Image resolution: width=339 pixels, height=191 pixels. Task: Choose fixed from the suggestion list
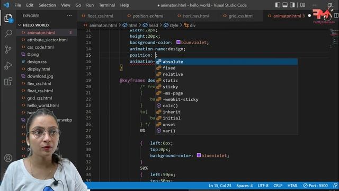(x=226, y=68)
